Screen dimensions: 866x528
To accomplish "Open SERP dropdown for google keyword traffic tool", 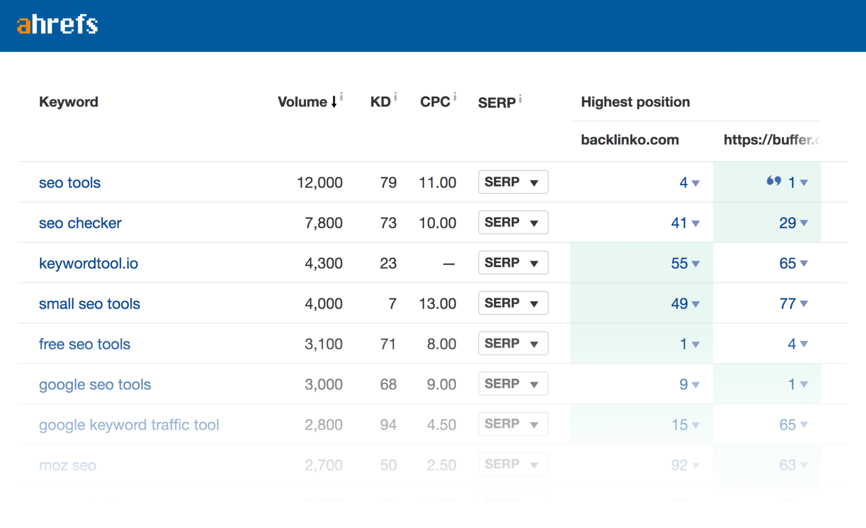I will click(513, 424).
